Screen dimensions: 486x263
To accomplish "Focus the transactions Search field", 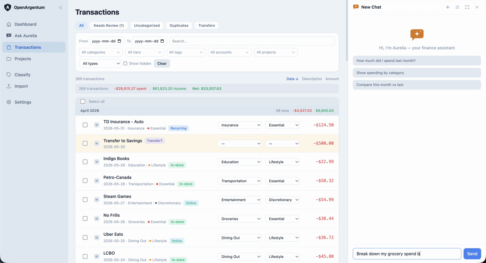I will tap(252, 41).
